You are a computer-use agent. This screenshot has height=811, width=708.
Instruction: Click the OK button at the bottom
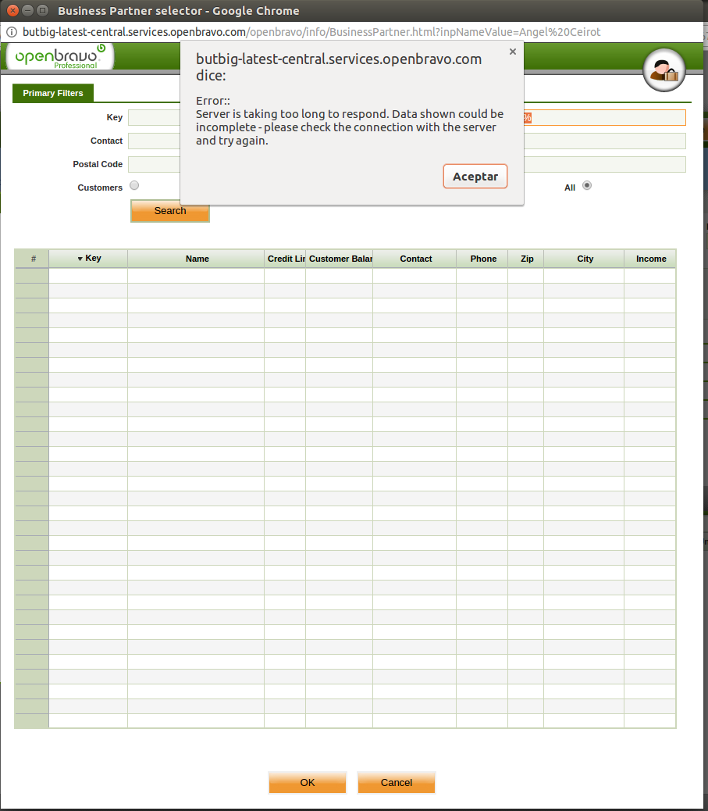point(308,783)
